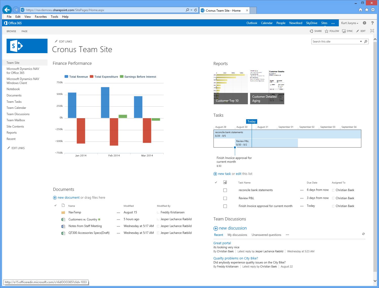The image size is (379, 288).
Task: Click the red Total Expenditure legend swatch
Action: [x=92, y=76]
